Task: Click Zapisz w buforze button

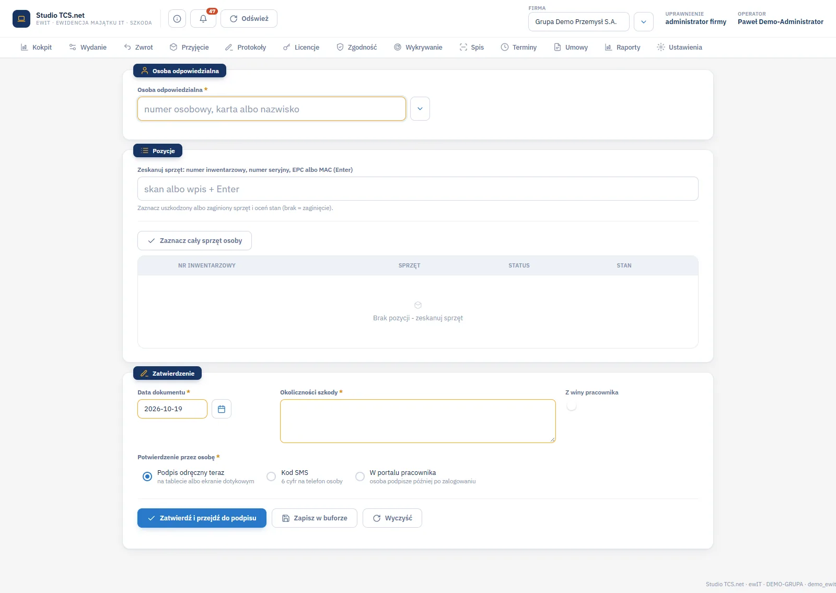Action: point(315,518)
